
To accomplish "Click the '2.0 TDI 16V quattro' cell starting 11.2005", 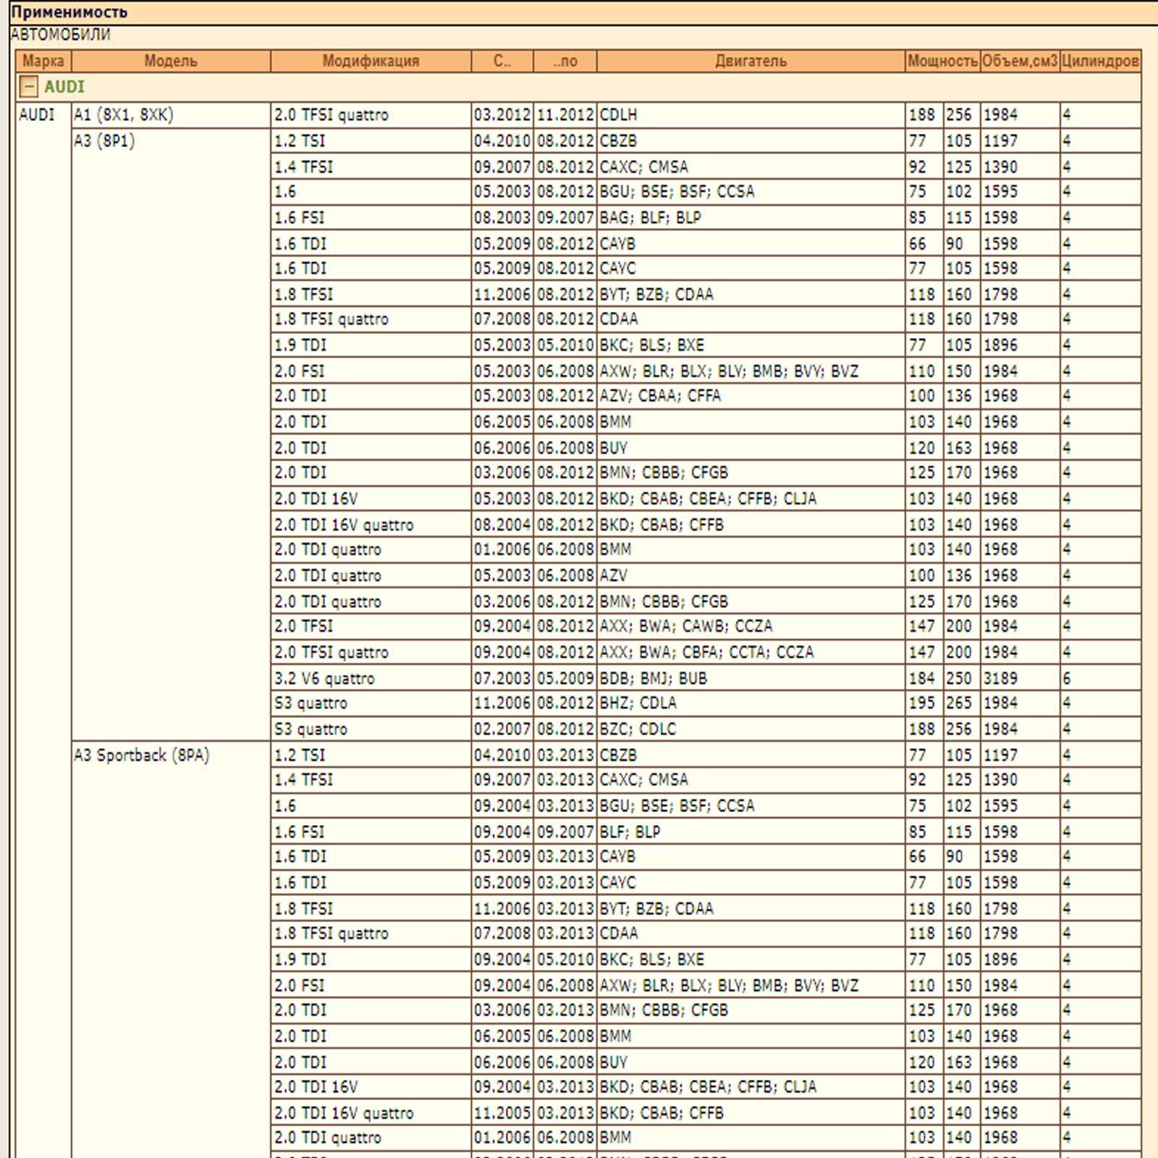I will (x=371, y=1112).
